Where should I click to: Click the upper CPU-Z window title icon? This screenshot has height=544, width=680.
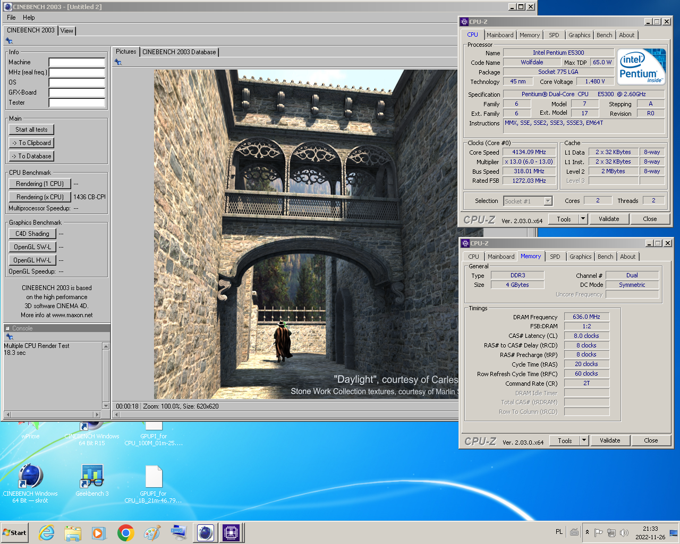pos(464,22)
